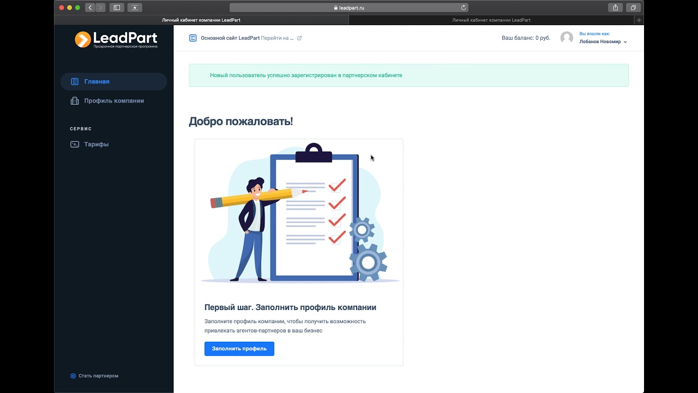This screenshot has height=393, width=698.
Task: Click the Ваш баланс: 0 руб. text
Action: (x=526, y=38)
